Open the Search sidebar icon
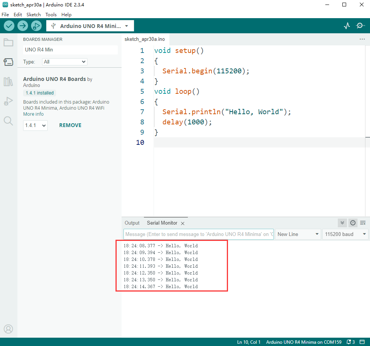The width and height of the screenshot is (370, 346). click(x=8, y=121)
